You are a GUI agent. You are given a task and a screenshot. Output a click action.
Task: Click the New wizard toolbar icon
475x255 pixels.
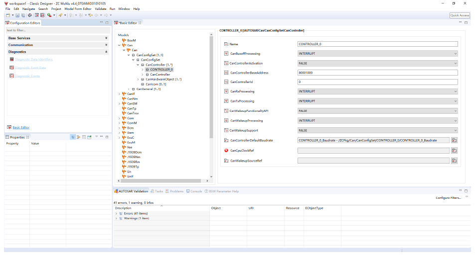[8, 15]
